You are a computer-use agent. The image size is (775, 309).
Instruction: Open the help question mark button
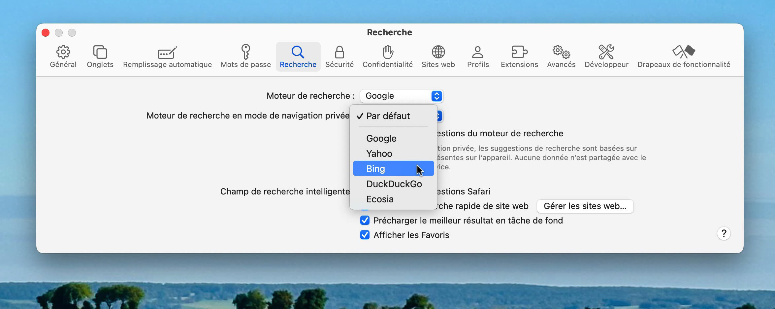pos(724,233)
